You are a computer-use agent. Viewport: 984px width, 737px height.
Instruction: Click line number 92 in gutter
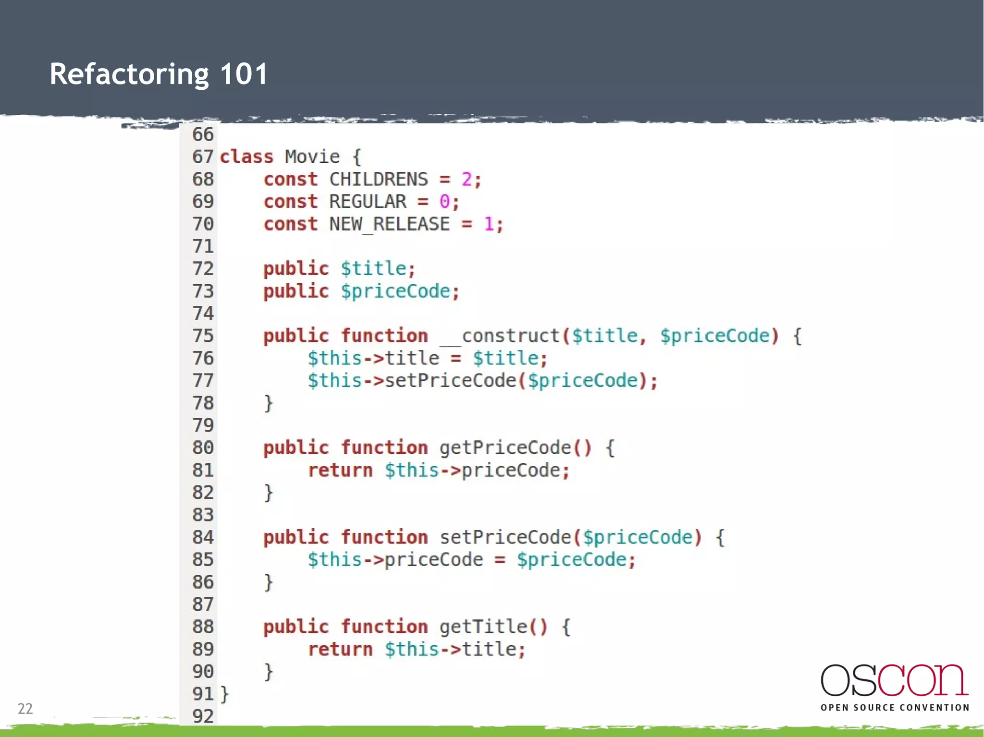pyautogui.click(x=203, y=716)
